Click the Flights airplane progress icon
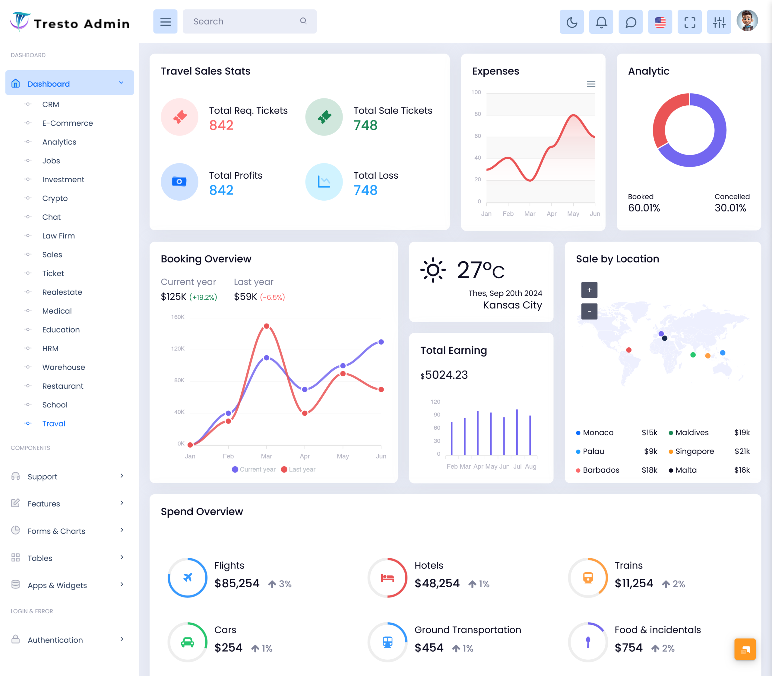The width and height of the screenshot is (772, 676). point(187,578)
